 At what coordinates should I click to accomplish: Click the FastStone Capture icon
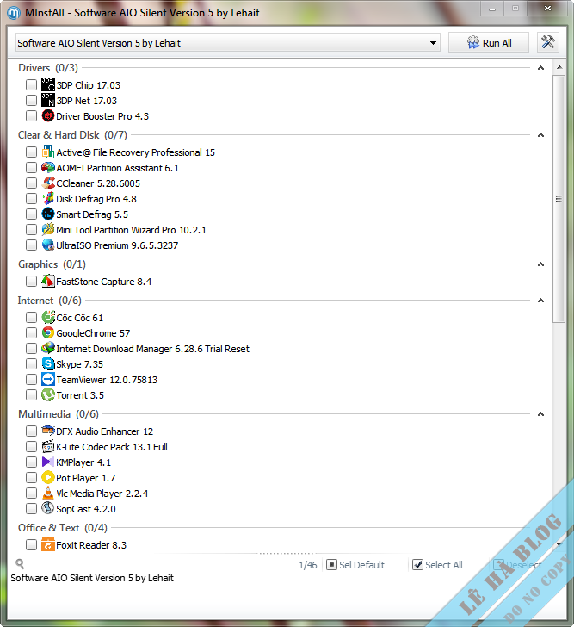pos(48,281)
